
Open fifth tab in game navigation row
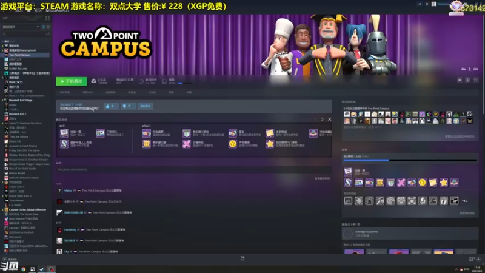tap(152, 92)
